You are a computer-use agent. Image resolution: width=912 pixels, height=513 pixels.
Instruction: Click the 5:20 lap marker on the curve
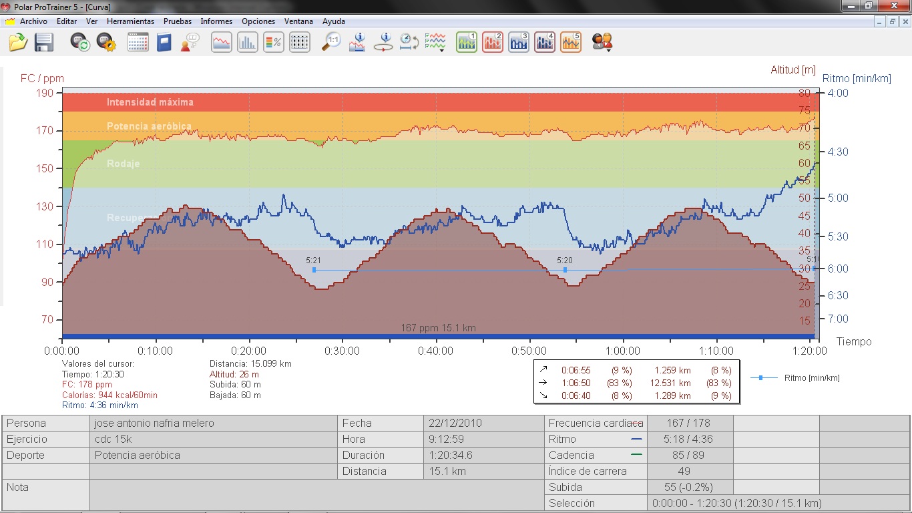[x=565, y=270]
